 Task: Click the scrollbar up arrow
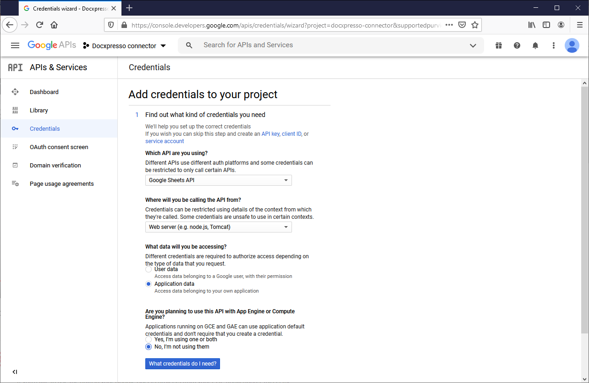coord(584,83)
